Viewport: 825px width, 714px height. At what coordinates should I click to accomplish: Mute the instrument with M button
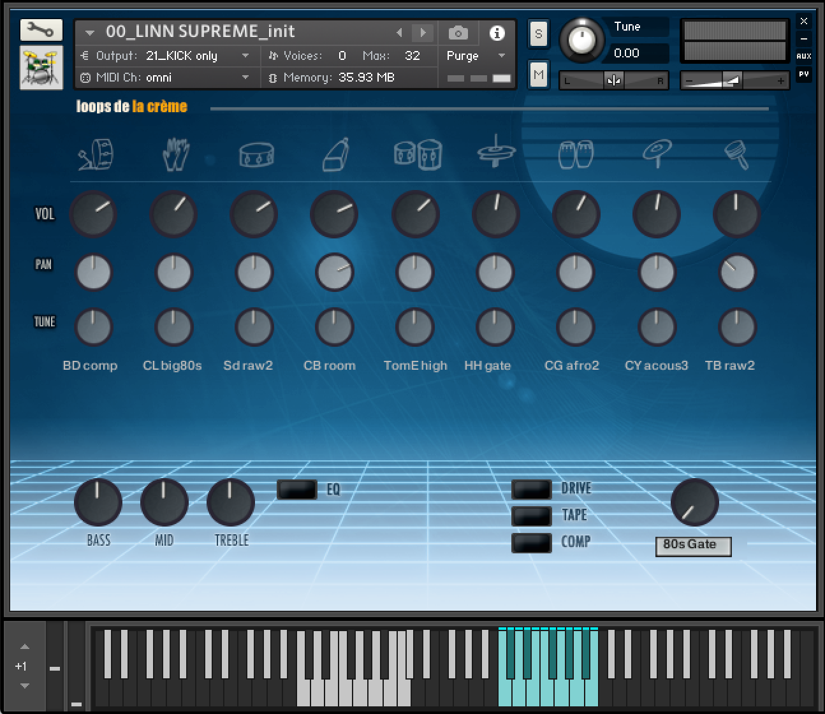tap(538, 75)
